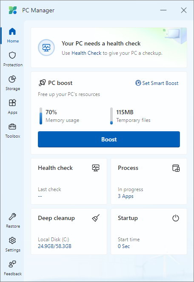Image resolution: width=194 pixels, height=282 pixels.
Task: Click the Startup power icon
Action: (x=176, y=218)
